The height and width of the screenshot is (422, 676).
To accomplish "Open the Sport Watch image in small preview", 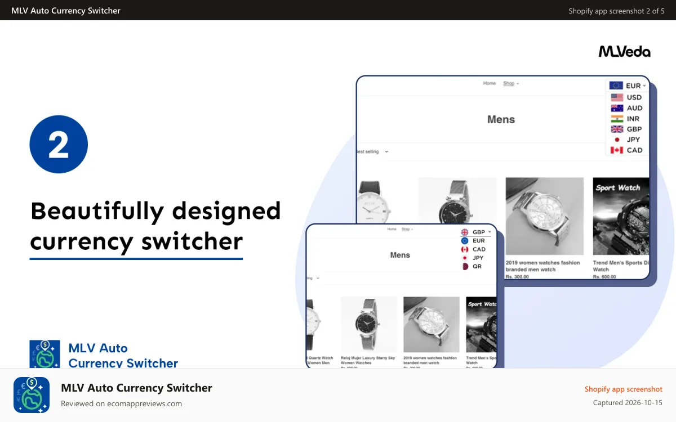I will pos(481,325).
